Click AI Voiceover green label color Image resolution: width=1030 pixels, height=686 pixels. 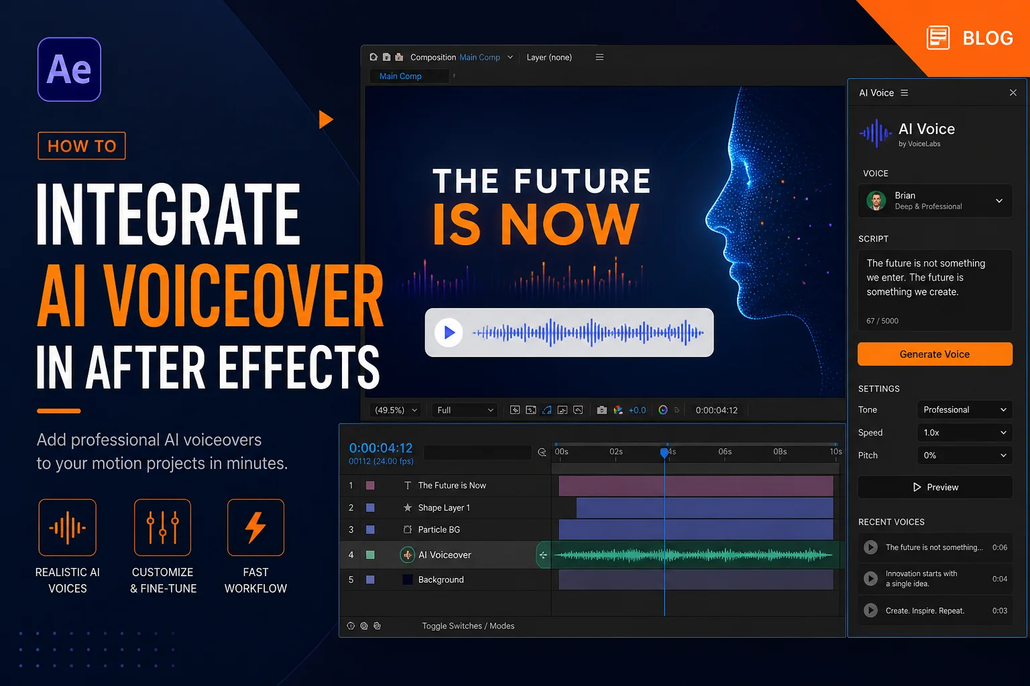click(x=370, y=555)
